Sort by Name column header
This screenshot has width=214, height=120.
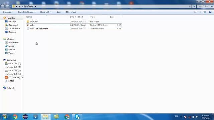coord(29,17)
